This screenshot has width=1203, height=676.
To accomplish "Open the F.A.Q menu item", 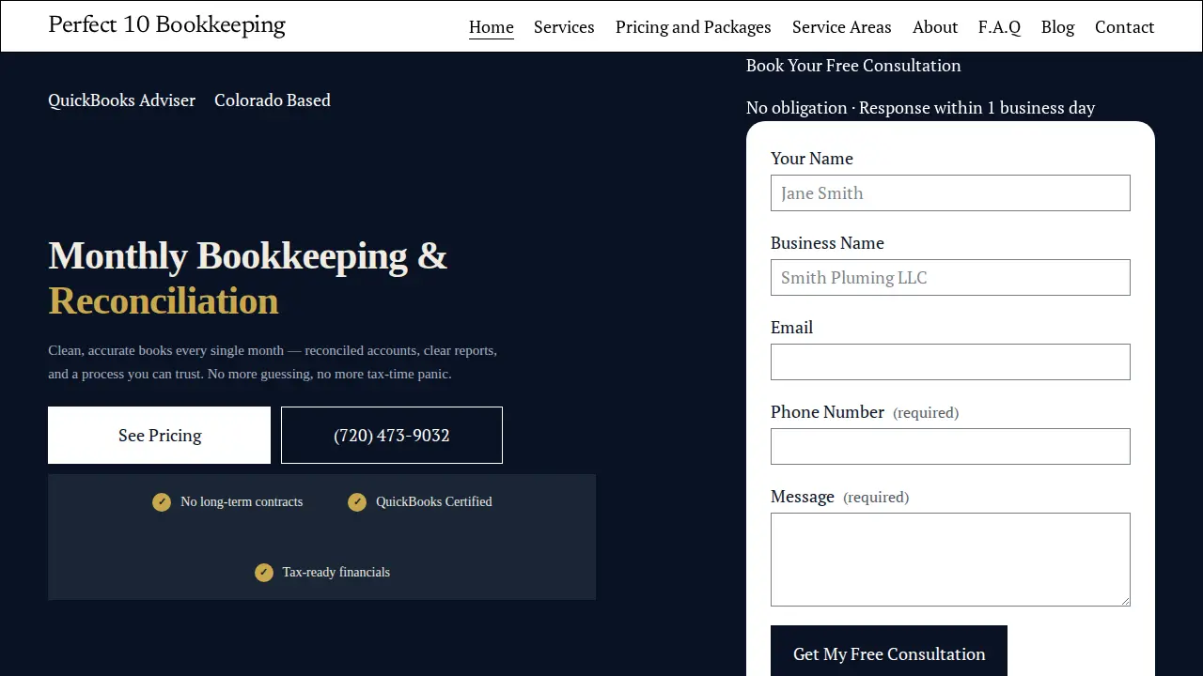I will coord(1000,27).
